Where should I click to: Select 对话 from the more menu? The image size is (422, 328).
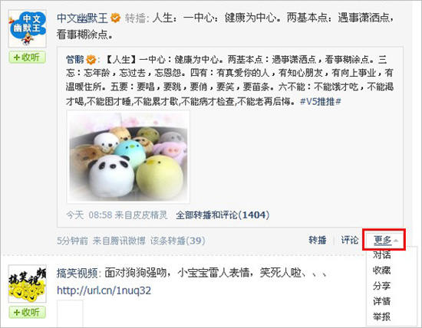click(x=381, y=254)
